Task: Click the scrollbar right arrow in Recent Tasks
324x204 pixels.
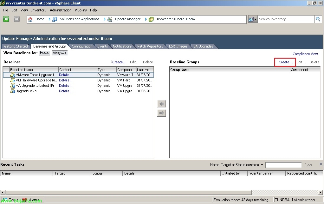Action: click(320, 192)
